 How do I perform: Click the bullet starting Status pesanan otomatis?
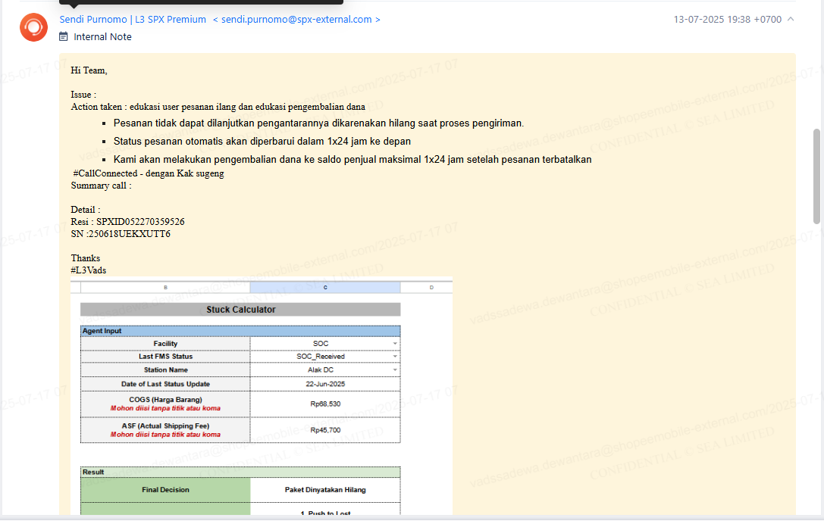262,142
